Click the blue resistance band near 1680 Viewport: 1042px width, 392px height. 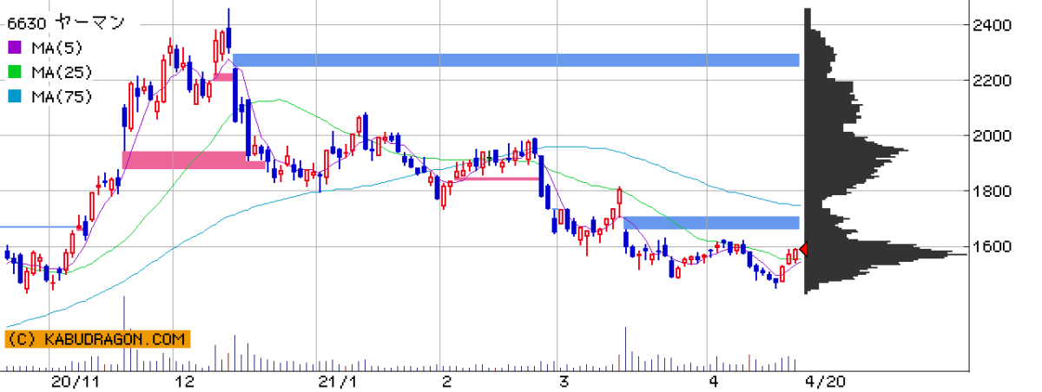point(711,223)
